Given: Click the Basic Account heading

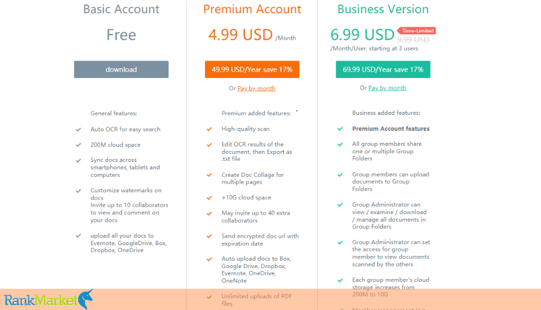Looking at the screenshot, I should [121, 9].
